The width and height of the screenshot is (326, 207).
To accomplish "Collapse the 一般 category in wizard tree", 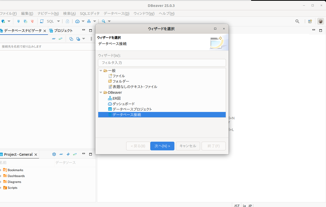I will coord(101,70).
